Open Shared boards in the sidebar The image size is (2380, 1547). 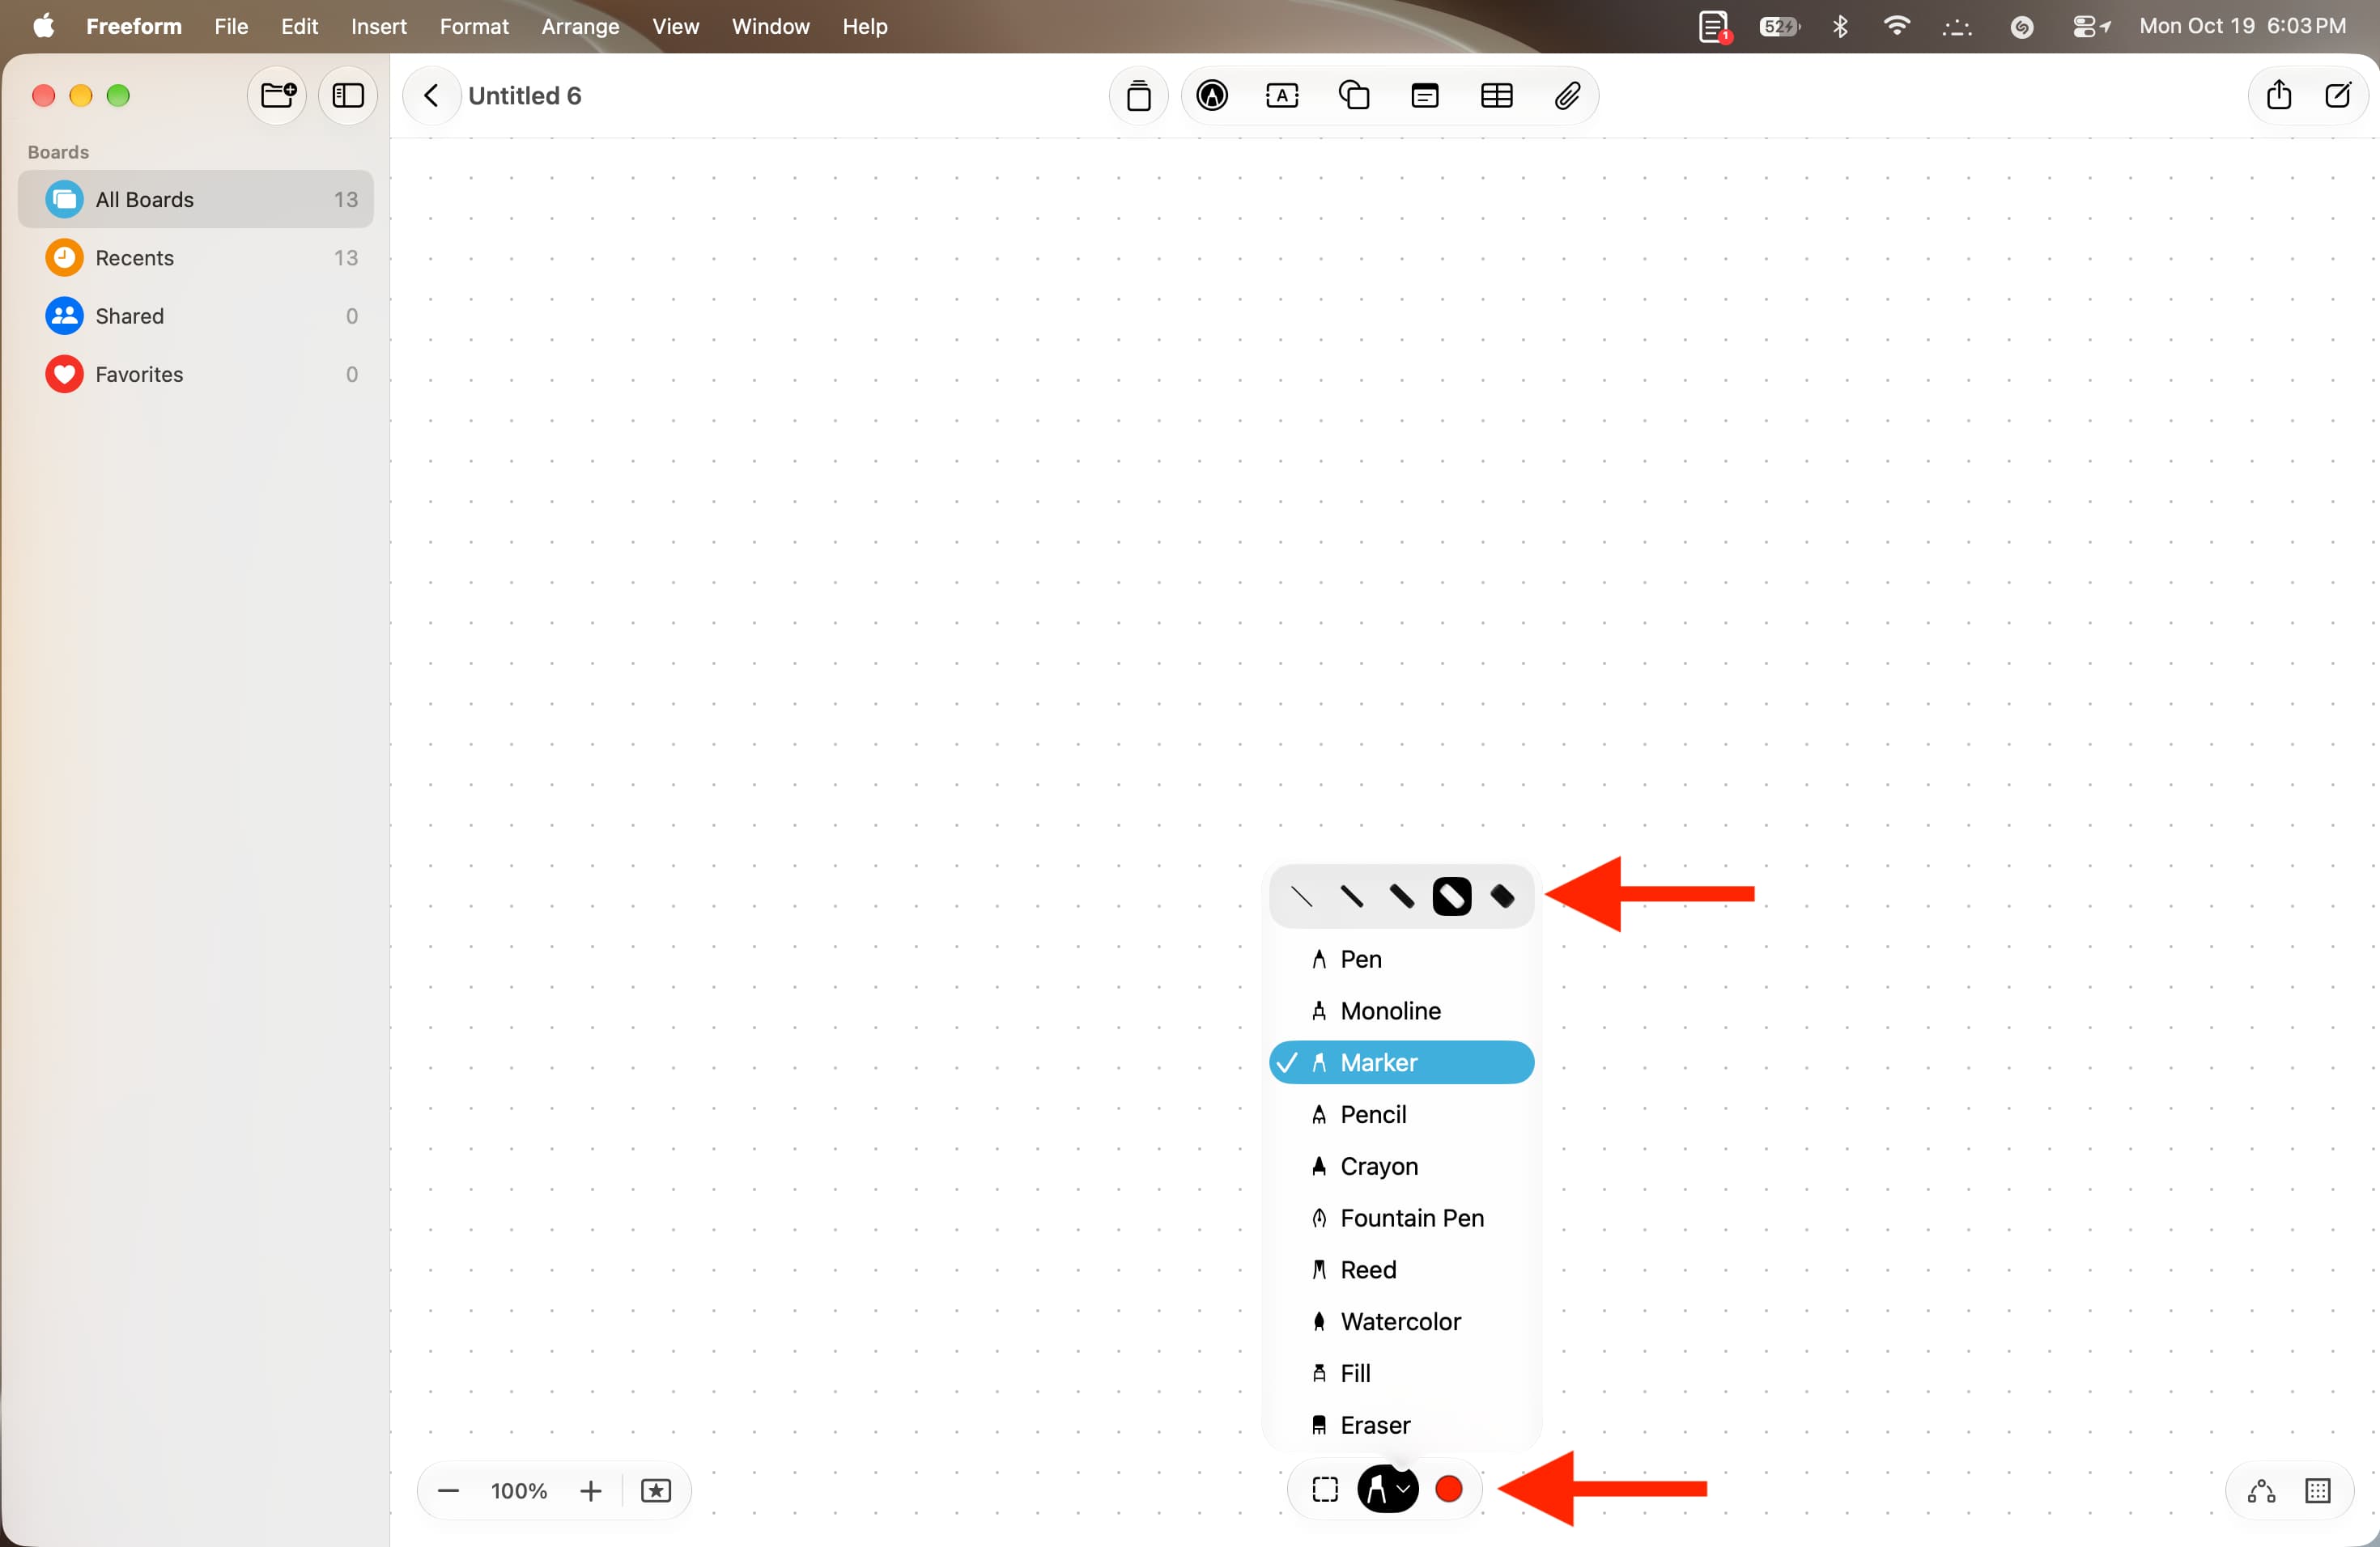click(x=196, y=316)
